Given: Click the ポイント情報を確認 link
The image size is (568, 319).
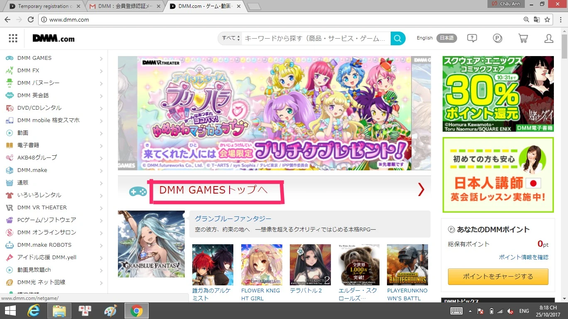Looking at the screenshot, I should coord(524,258).
